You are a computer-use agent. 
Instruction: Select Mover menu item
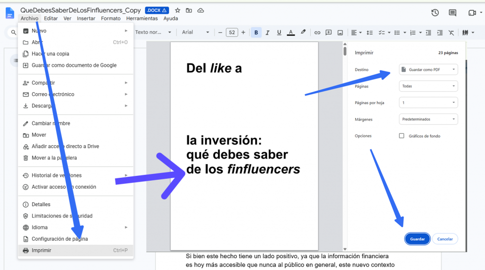[76, 135]
